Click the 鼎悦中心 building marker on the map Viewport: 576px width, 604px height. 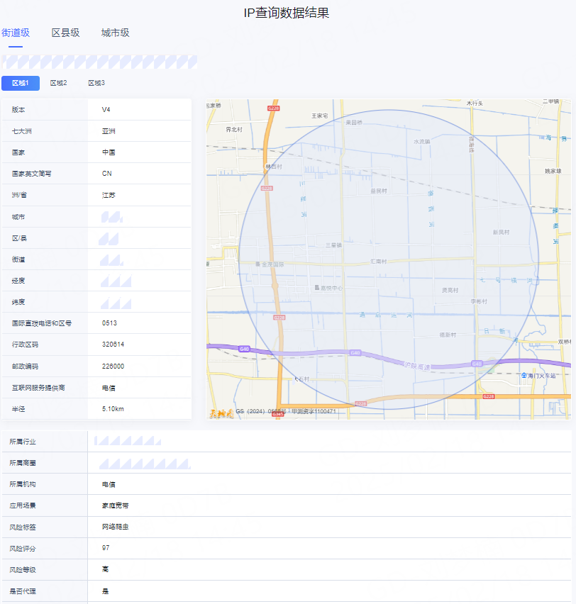330,286
